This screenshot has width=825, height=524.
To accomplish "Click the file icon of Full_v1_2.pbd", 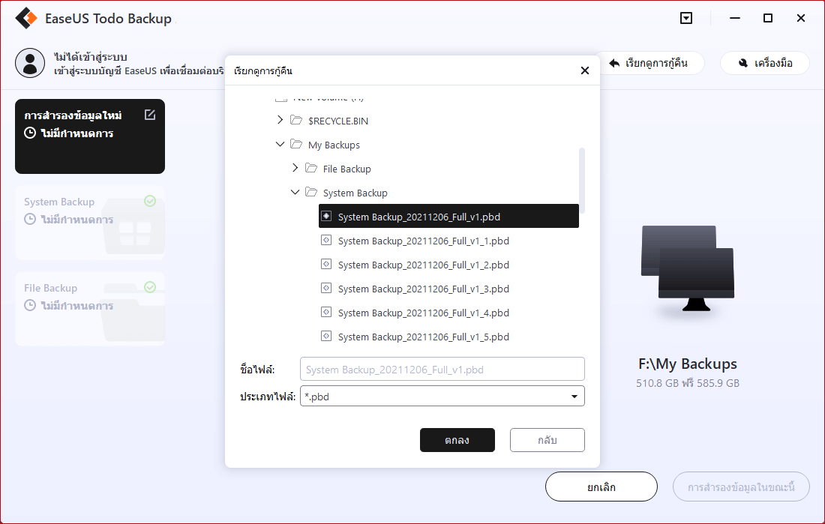I will click(x=326, y=264).
